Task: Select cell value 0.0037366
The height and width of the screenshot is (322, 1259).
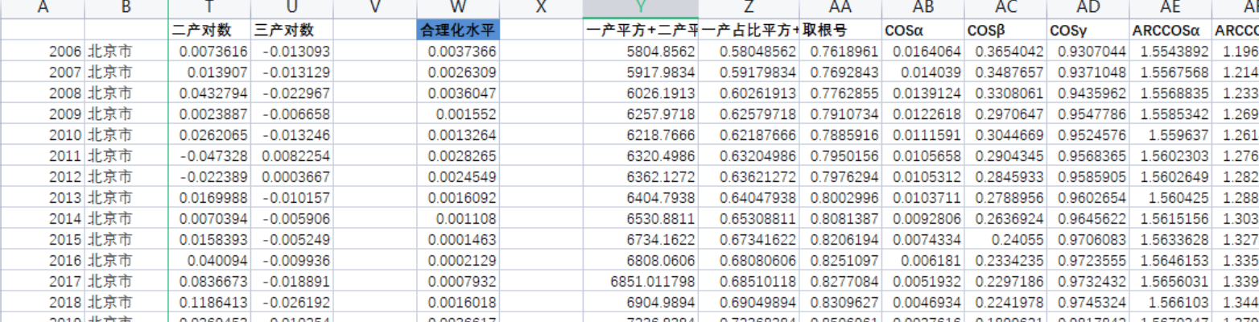Action: coord(459,52)
